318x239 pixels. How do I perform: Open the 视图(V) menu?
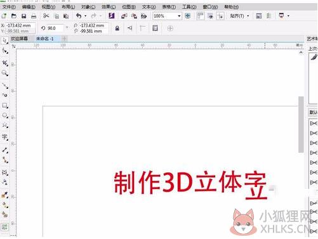click(48, 7)
